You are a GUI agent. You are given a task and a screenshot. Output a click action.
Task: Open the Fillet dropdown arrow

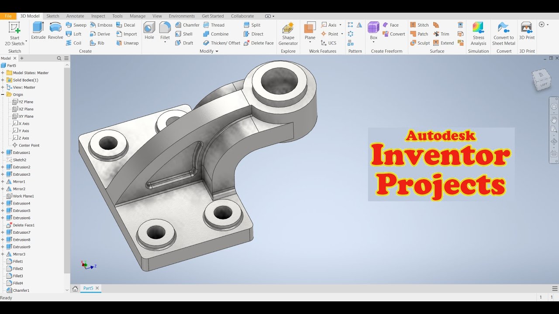click(x=165, y=42)
